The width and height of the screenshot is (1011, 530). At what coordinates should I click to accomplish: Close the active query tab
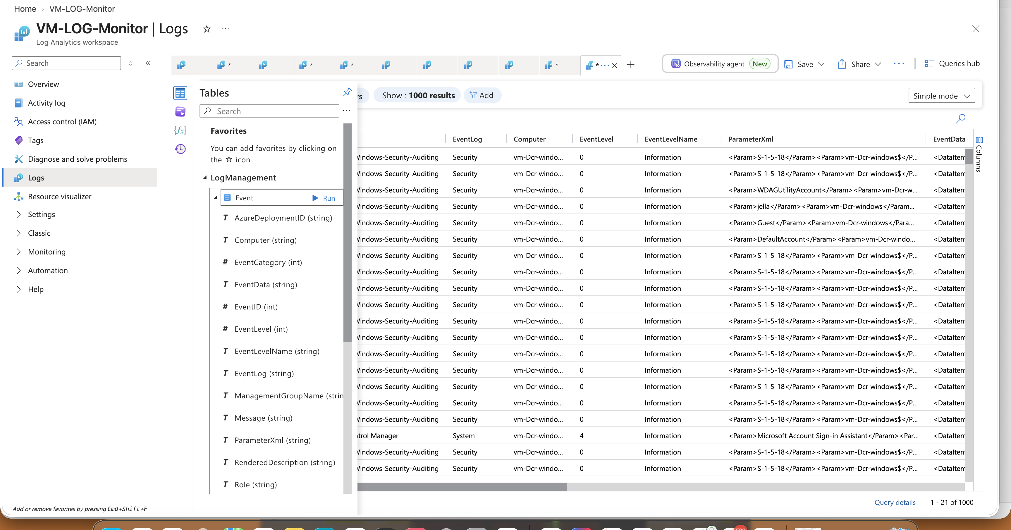click(x=615, y=66)
